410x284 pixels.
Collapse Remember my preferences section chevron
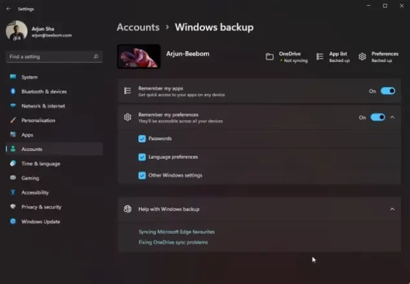pos(393,117)
